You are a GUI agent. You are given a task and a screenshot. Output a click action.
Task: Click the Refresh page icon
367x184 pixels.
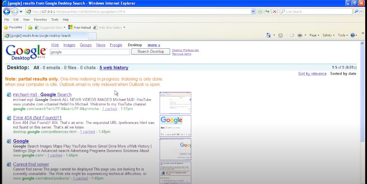[x=267, y=11]
